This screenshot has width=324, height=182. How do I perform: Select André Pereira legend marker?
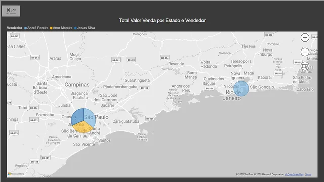(x=26, y=28)
